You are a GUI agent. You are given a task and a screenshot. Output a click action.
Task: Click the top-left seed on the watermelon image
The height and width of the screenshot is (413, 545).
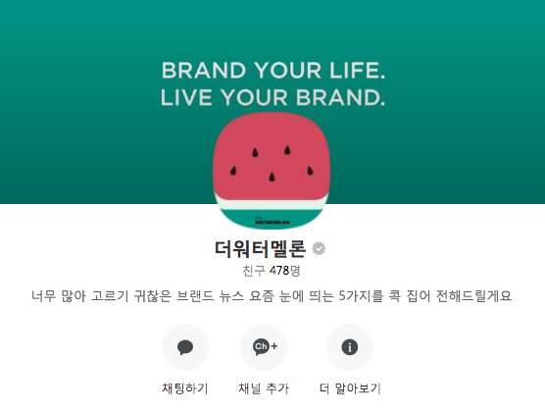tap(255, 152)
